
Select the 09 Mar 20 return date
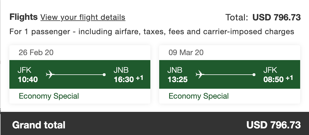(x=186, y=52)
